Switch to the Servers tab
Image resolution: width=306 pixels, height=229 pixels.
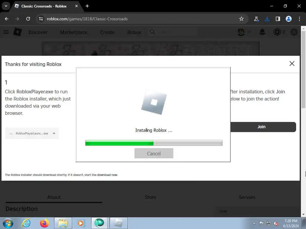(x=247, y=197)
